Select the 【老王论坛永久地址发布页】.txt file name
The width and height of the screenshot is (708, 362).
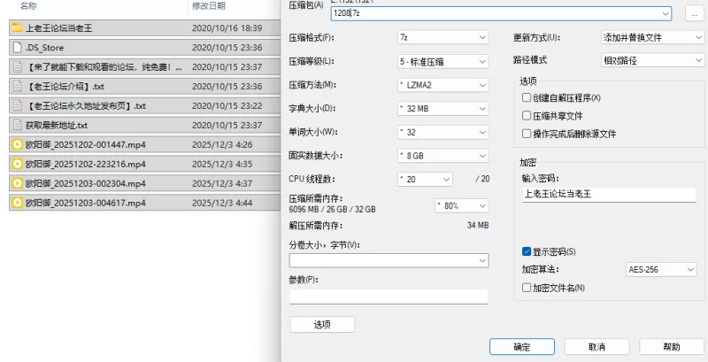[x=86, y=105]
